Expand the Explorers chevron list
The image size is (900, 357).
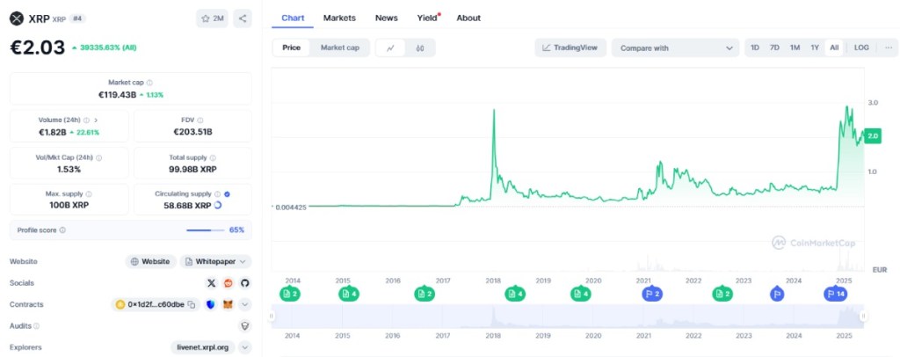pyautogui.click(x=244, y=347)
